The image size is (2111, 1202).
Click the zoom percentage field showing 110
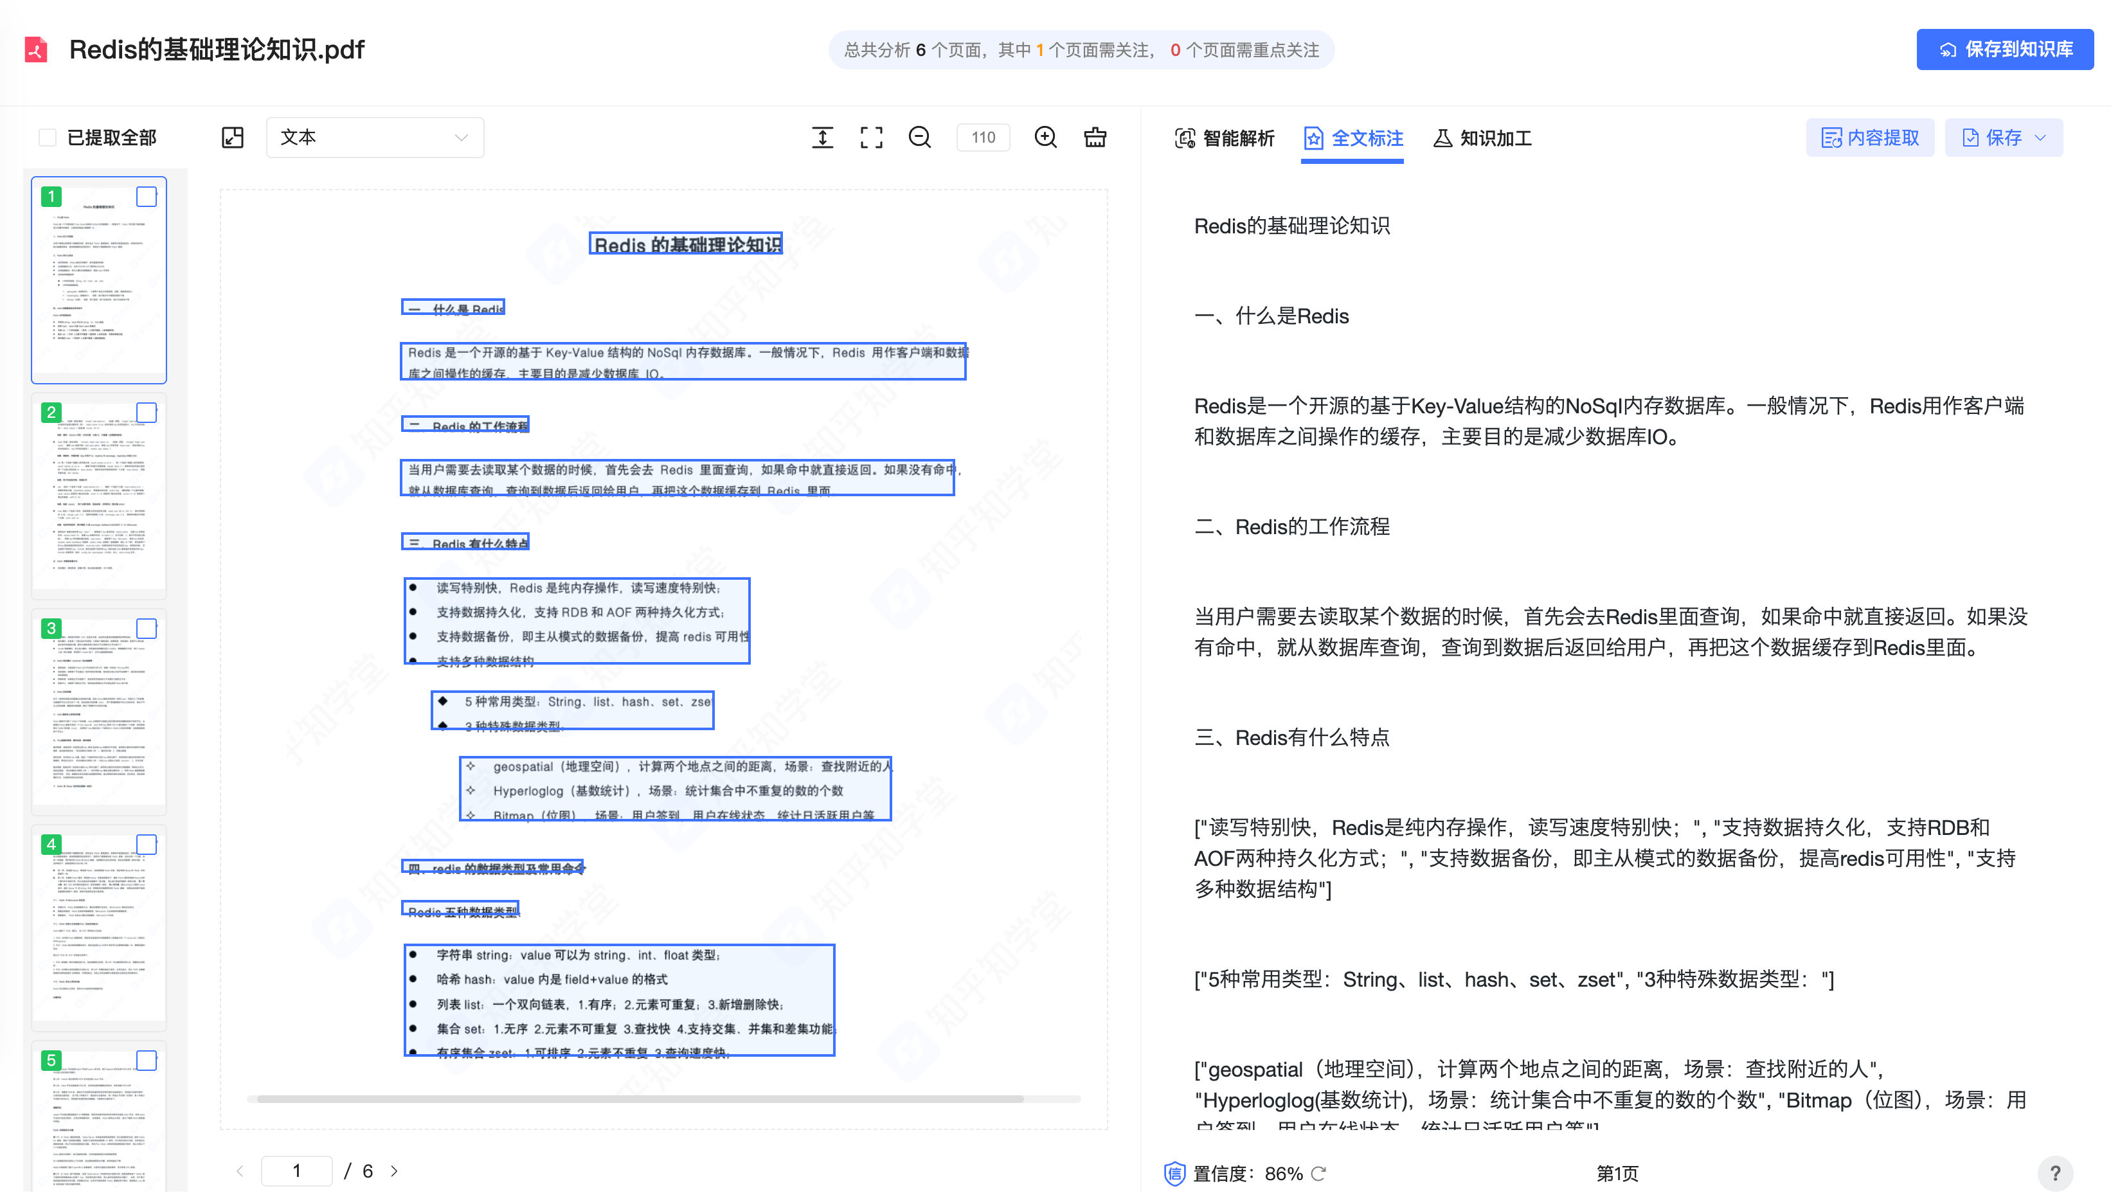click(982, 137)
